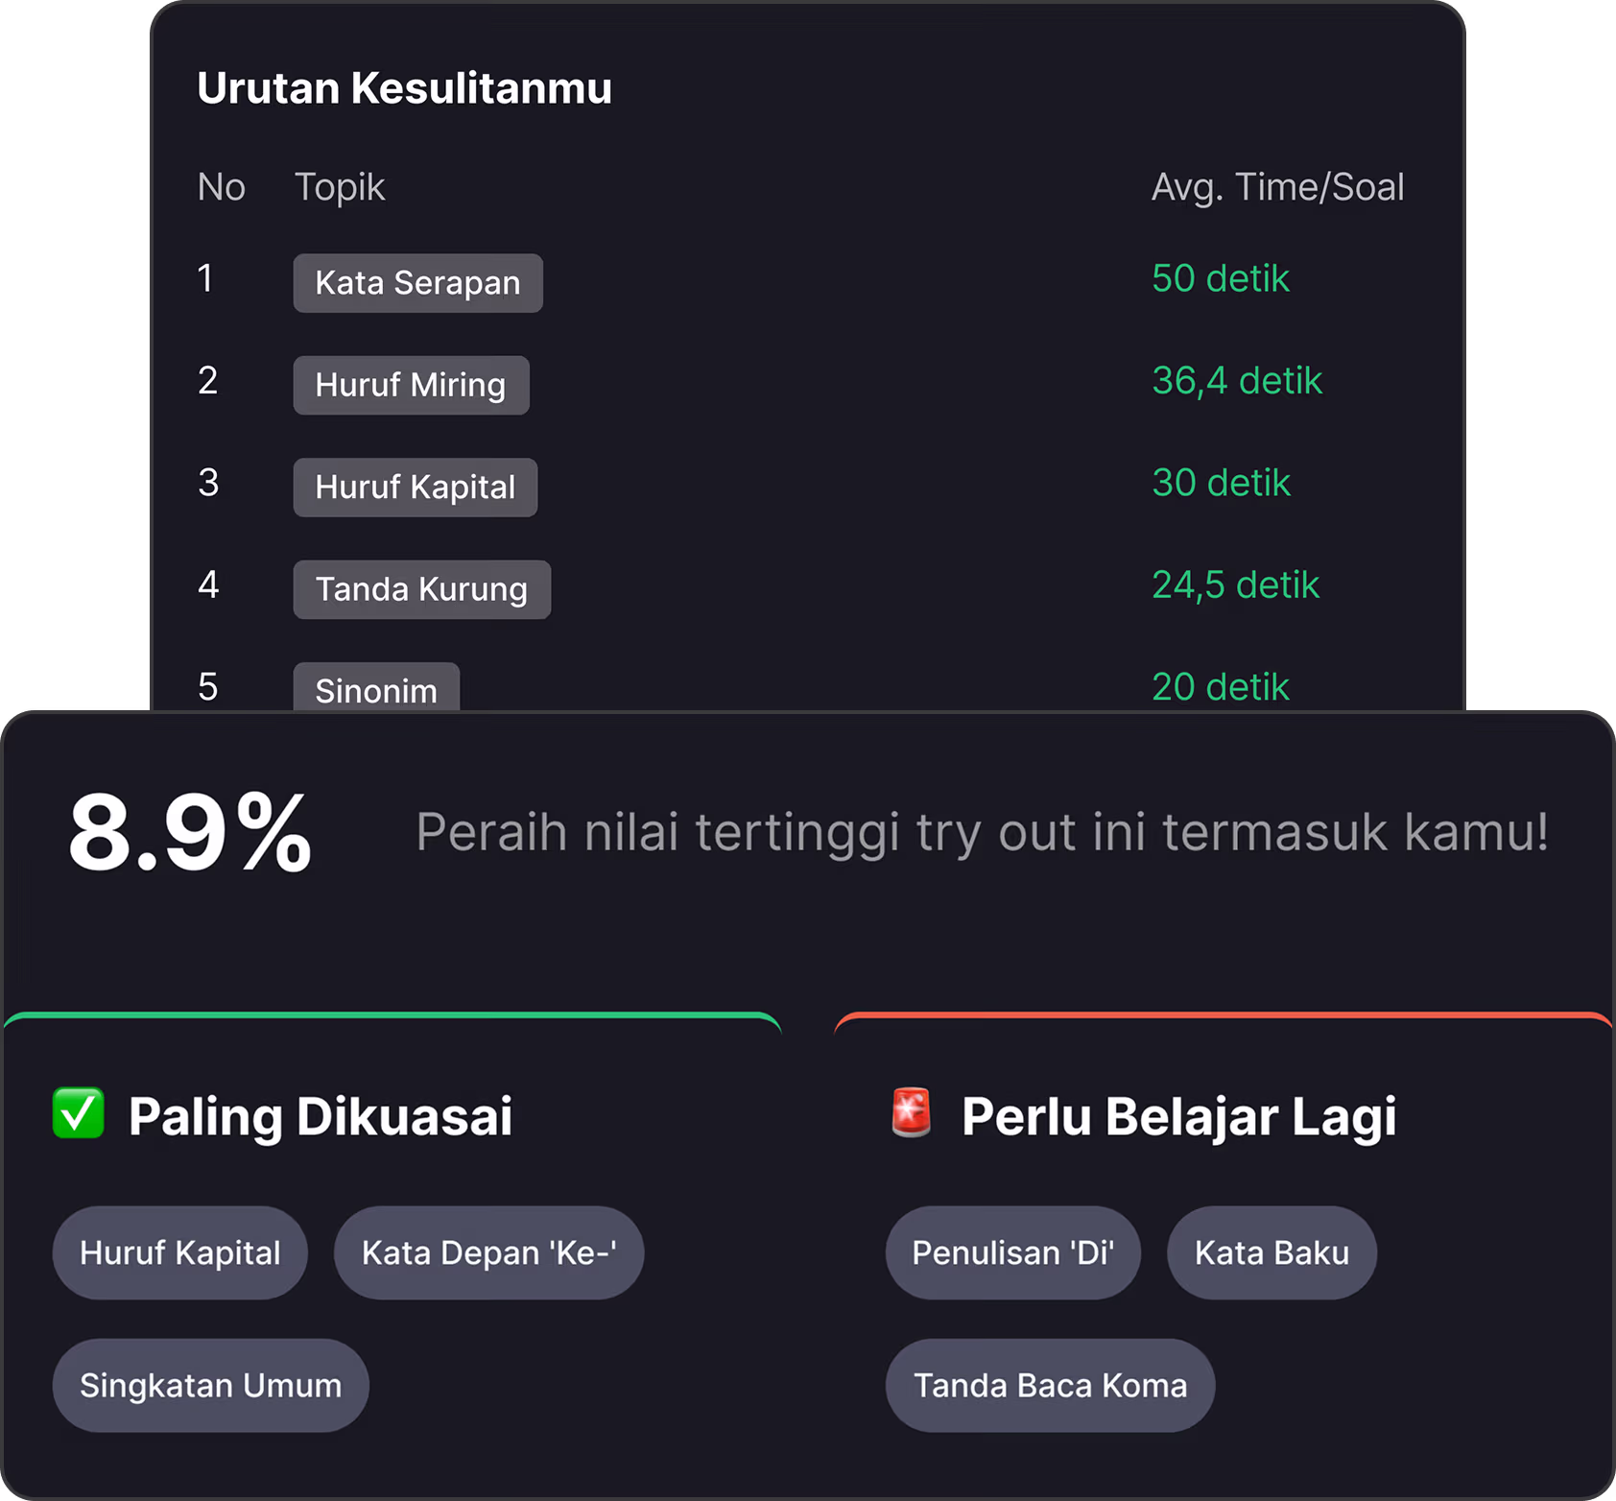
Task: Click the Perlu Belajar Lagi section heading
Action: click(1178, 1116)
